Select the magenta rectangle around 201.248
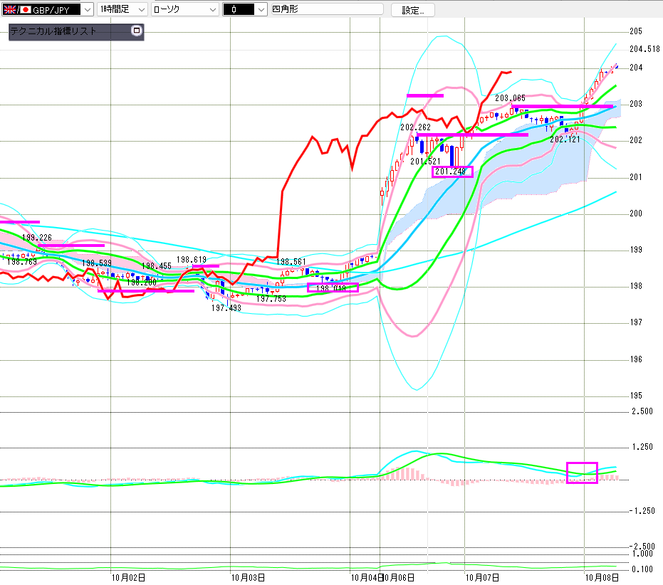The image size is (663, 585). pos(452,172)
